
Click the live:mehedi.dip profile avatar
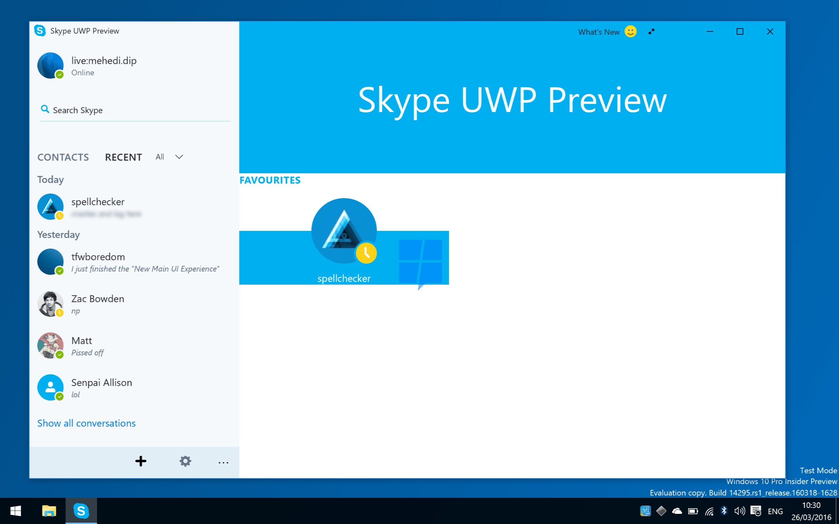pos(50,65)
